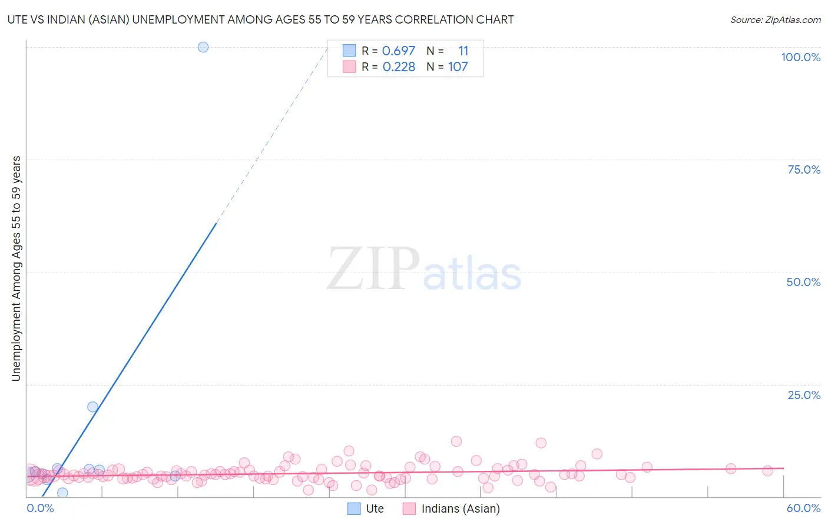
Task: Click the 50.0% y-axis label
Action: [803, 282]
